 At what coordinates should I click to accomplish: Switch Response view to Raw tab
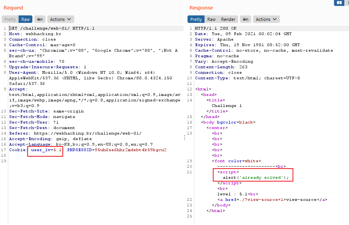tap(211, 19)
